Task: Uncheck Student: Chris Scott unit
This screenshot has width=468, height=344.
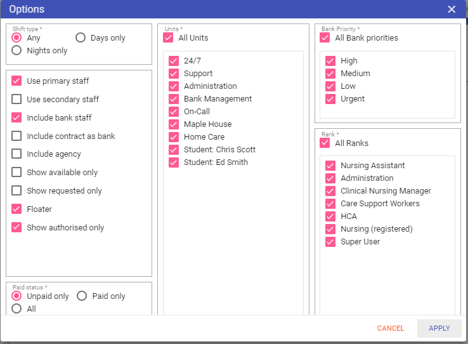Action: [174, 150]
